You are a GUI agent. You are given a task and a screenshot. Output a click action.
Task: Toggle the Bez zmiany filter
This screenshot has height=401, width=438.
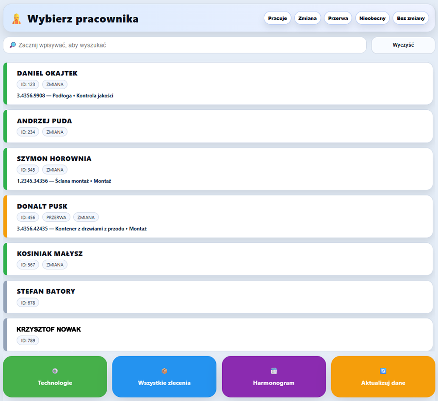410,18
